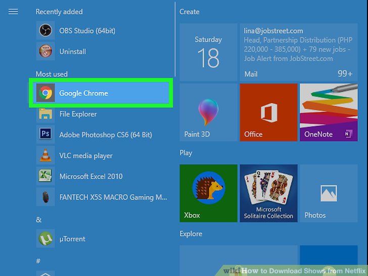Open the OneNote tile
The height and width of the screenshot is (276, 368).
tap(329, 112)
